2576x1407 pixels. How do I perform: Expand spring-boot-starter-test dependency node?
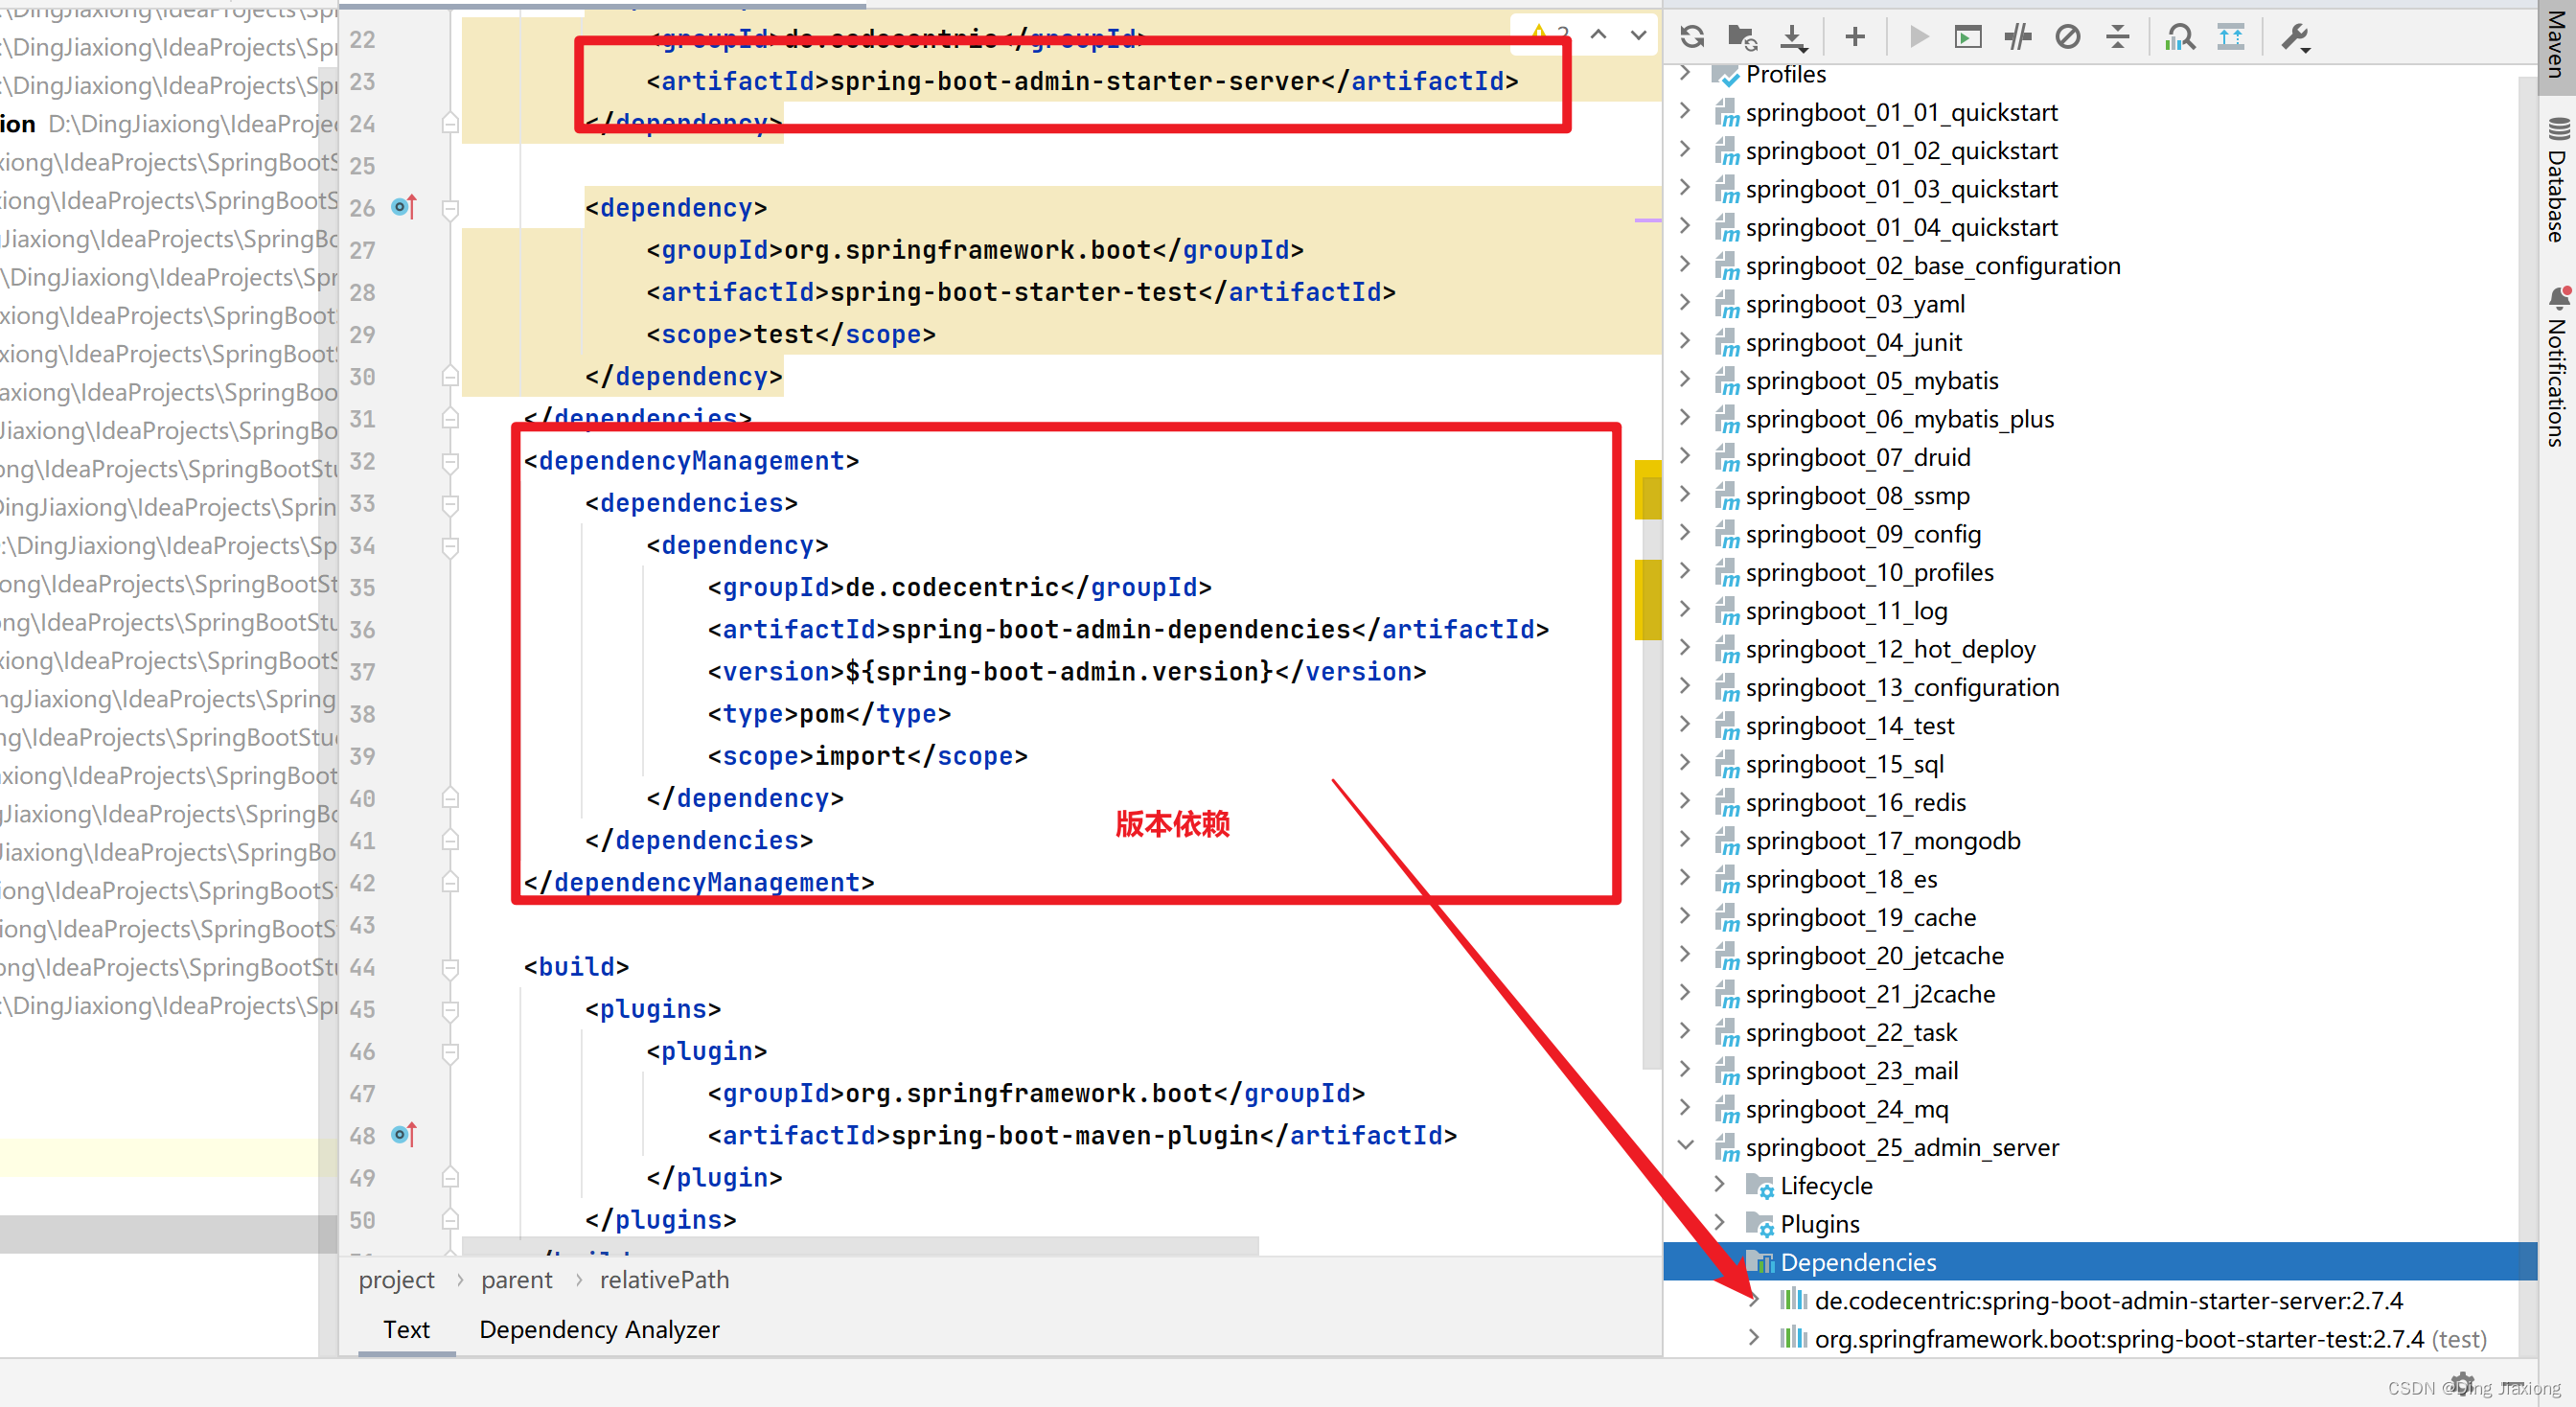[x=1753, y=1338]
